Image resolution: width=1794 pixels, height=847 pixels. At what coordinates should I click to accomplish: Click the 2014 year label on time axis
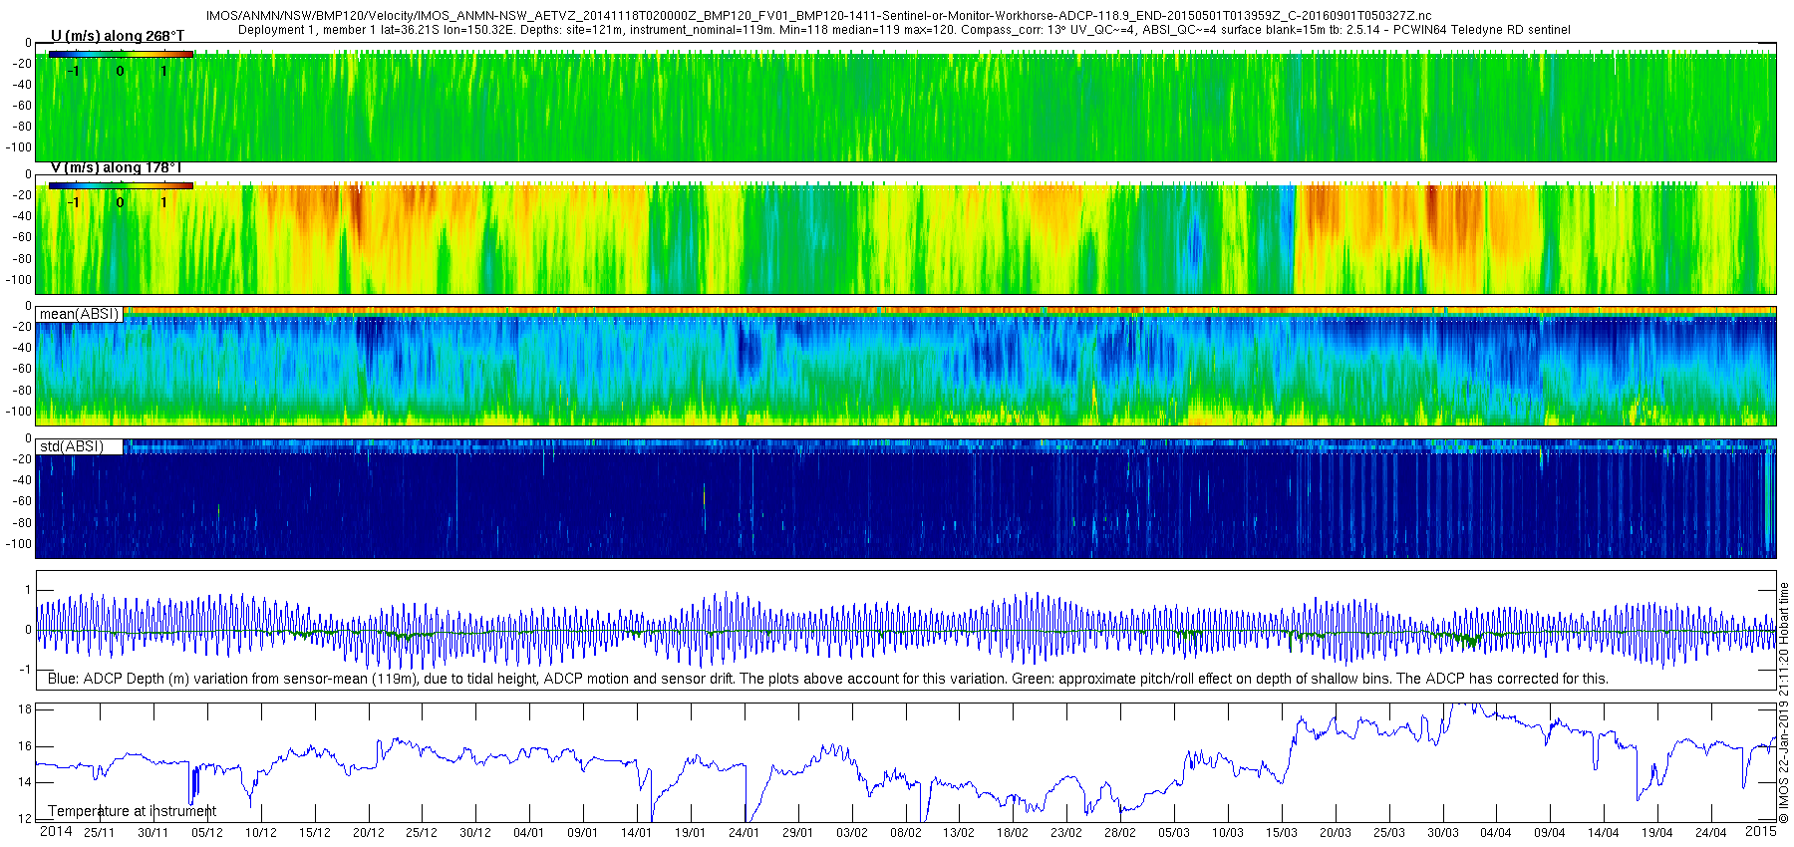[x=56, y=832]
